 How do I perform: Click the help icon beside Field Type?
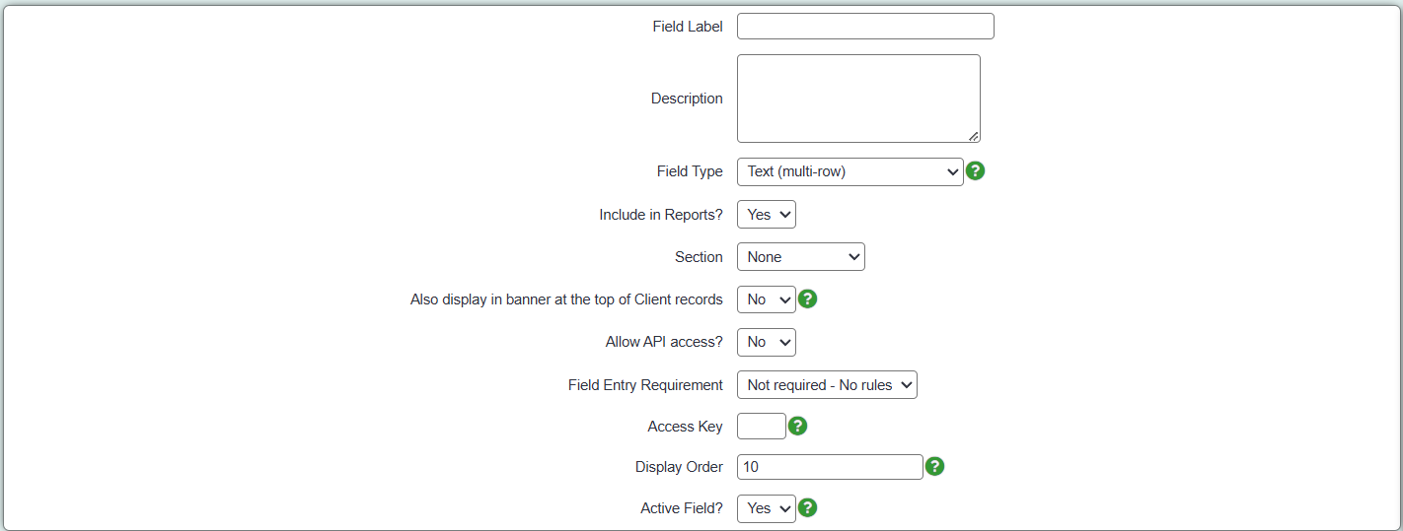[975, 170]
